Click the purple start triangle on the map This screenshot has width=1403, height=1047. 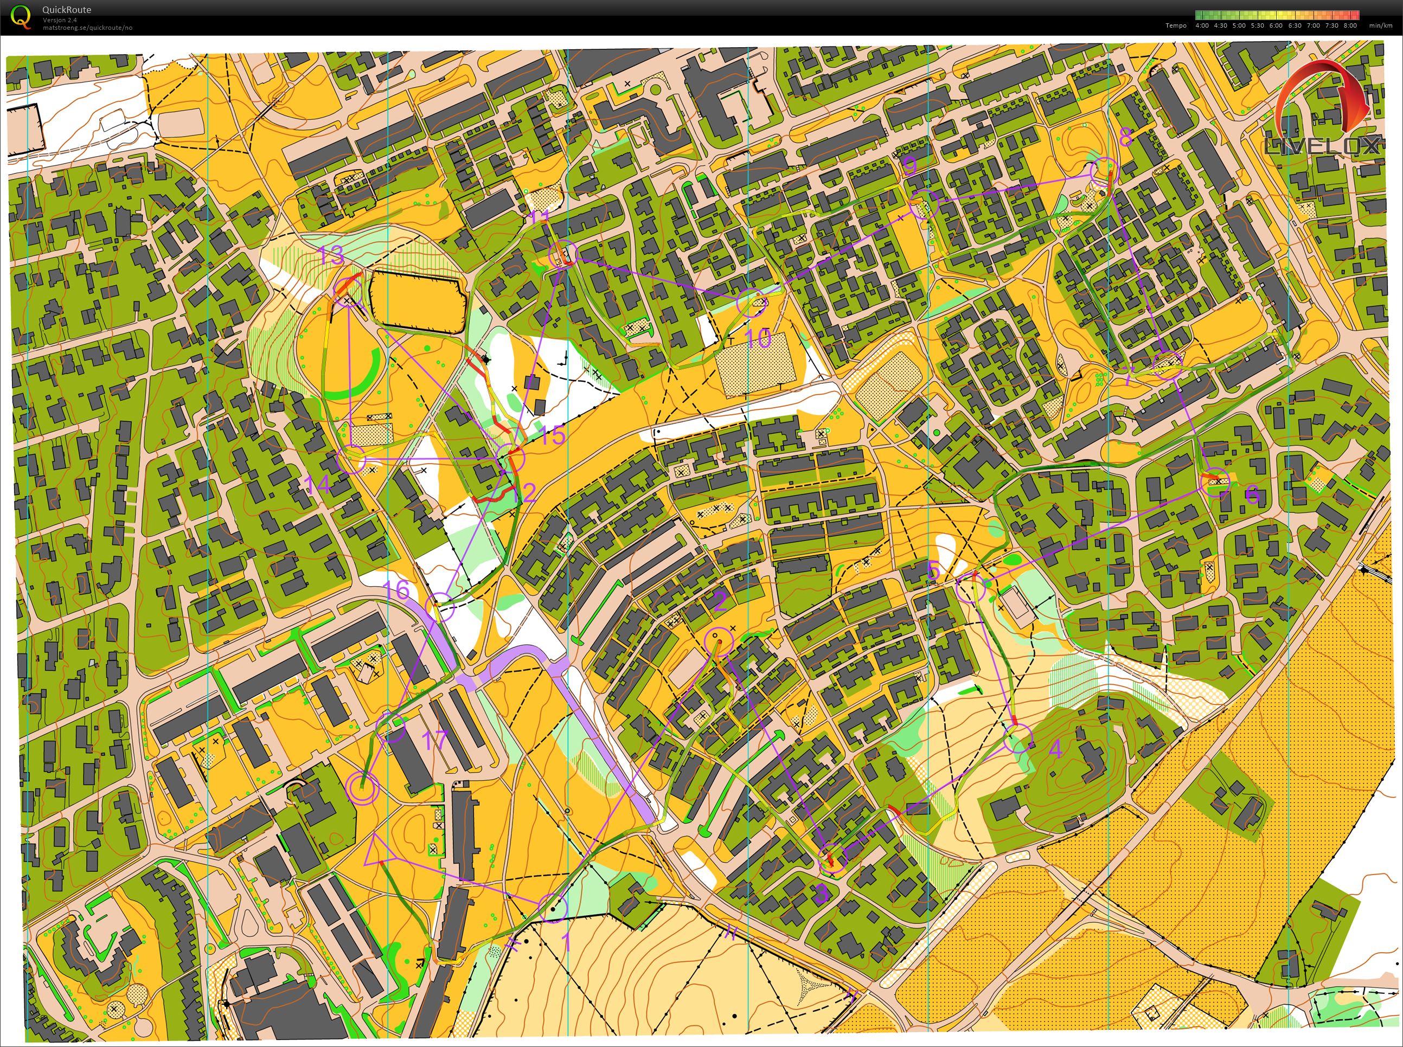[x=377, y=851]
